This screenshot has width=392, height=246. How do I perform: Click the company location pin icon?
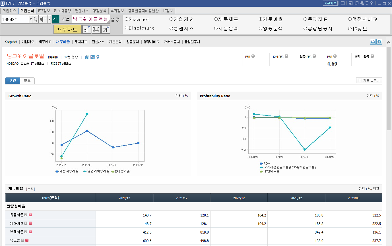(x=98, y=57)
